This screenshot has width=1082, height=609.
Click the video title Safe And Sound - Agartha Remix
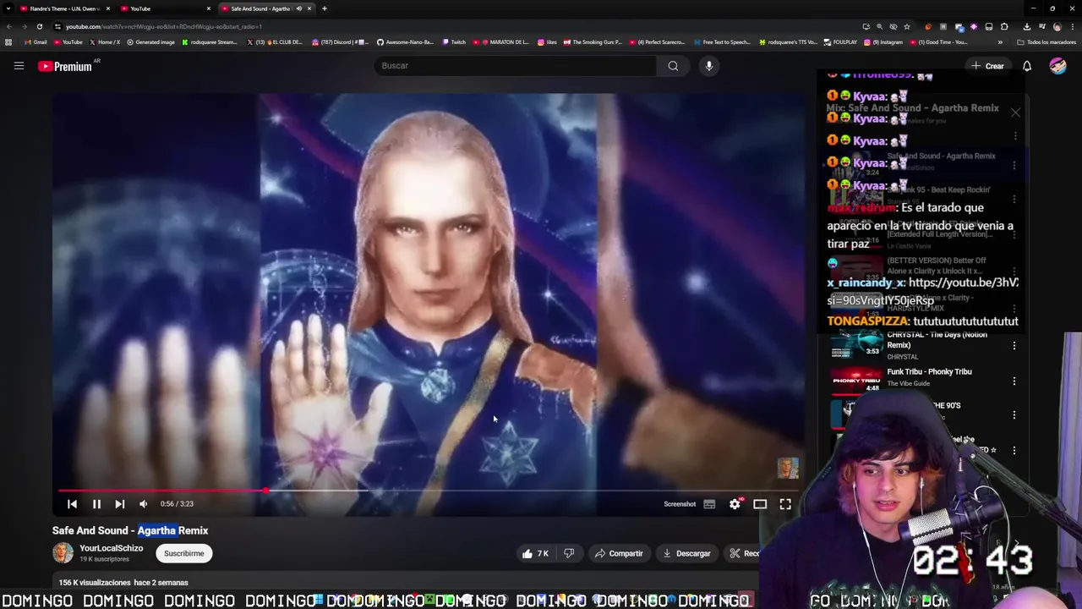[x=130, y=530]
